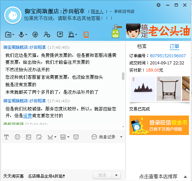Click the quick phrases screen icon
Image resolution: width=192 pixels, height=181 pixels.
76,137
